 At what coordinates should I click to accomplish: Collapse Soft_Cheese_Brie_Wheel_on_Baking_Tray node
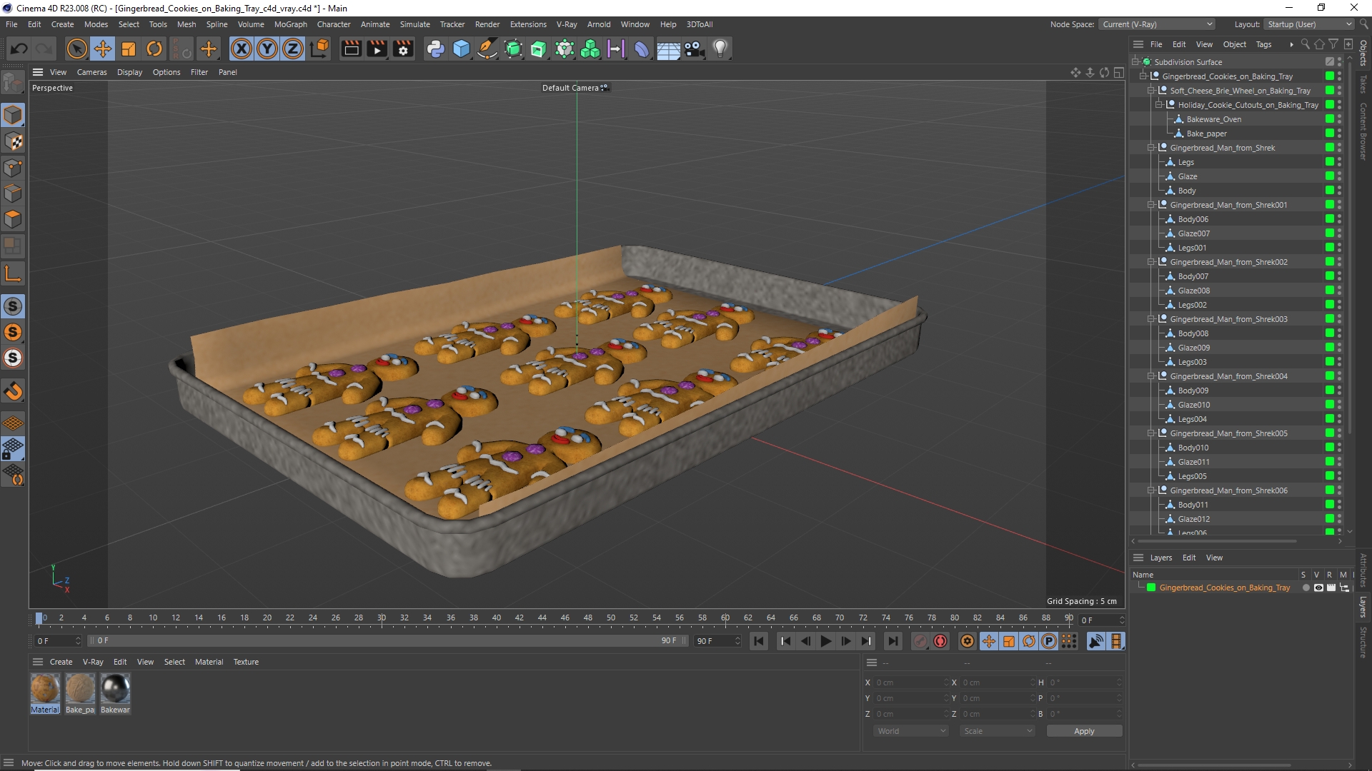click(1150, 91)
